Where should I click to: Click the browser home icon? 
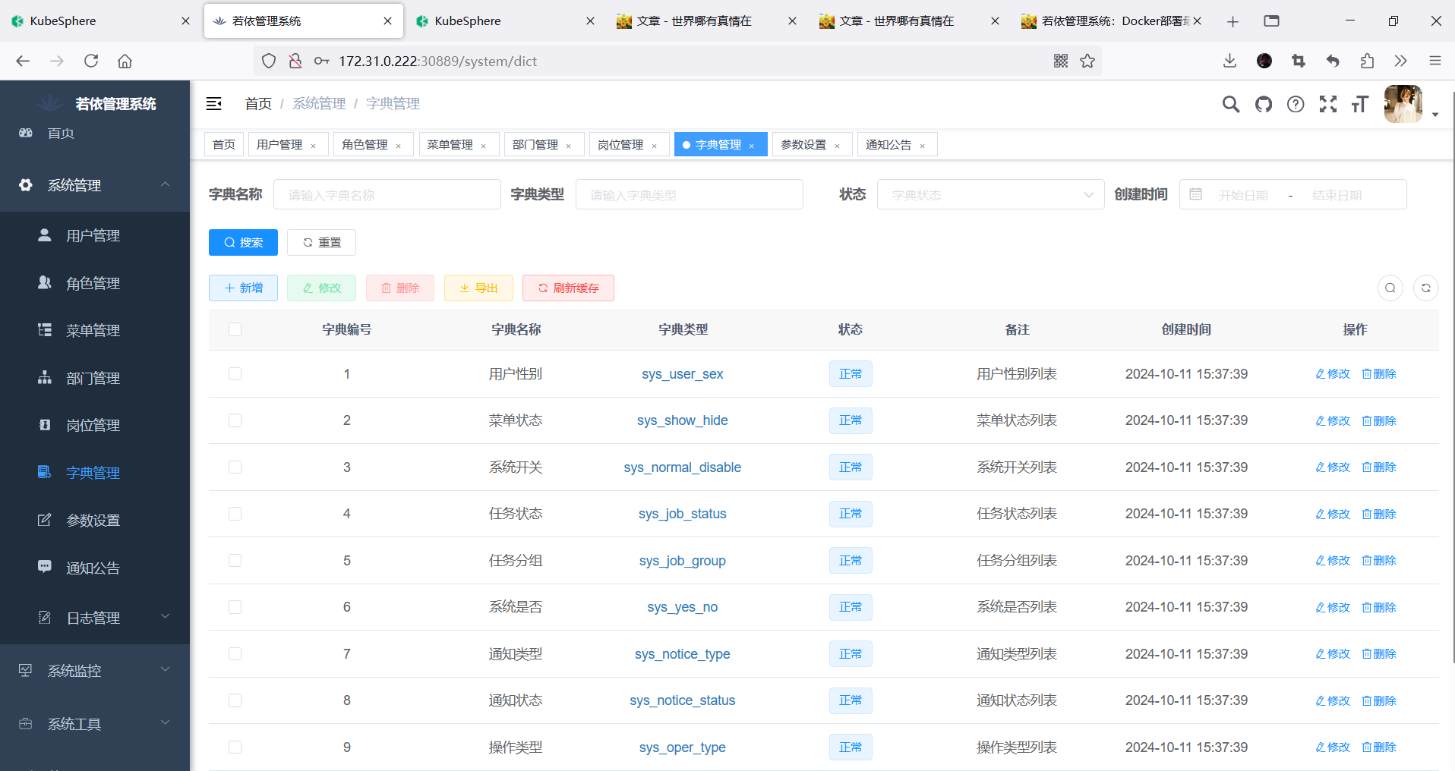click(x=125, y=61)
